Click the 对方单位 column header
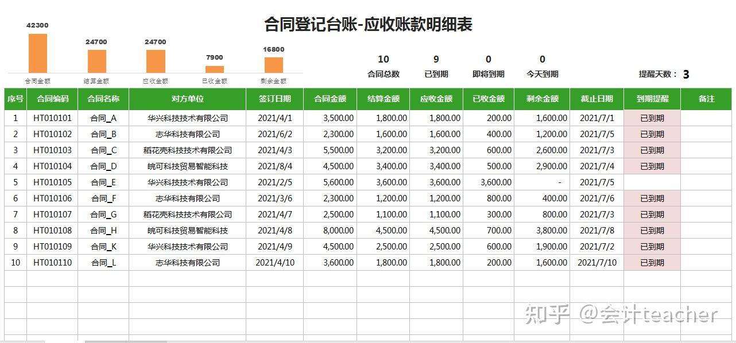This screenshot has height=343, width=736. click(188, 99)
